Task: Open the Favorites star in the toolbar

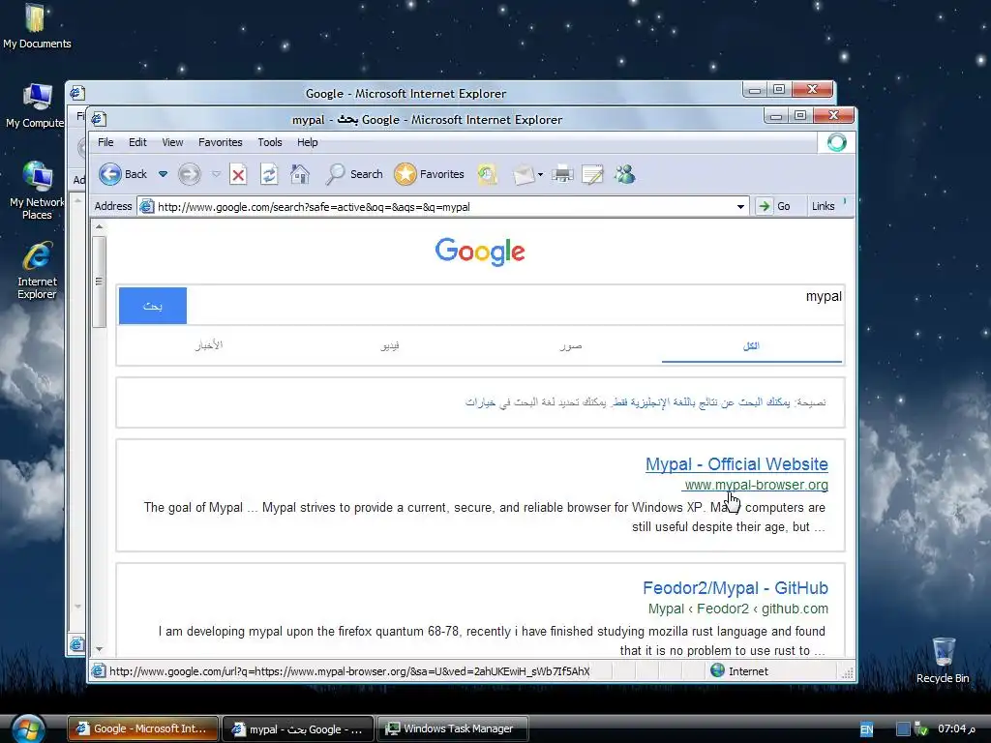Action: (x=429, y=174)
